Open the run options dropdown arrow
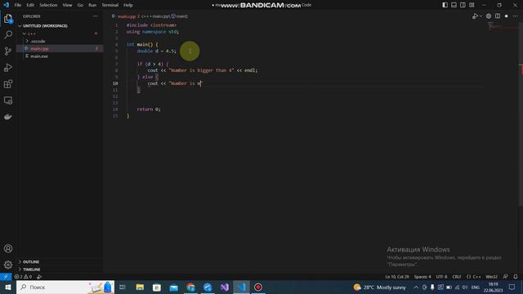 pyautogui.click(x=481, y=16)
